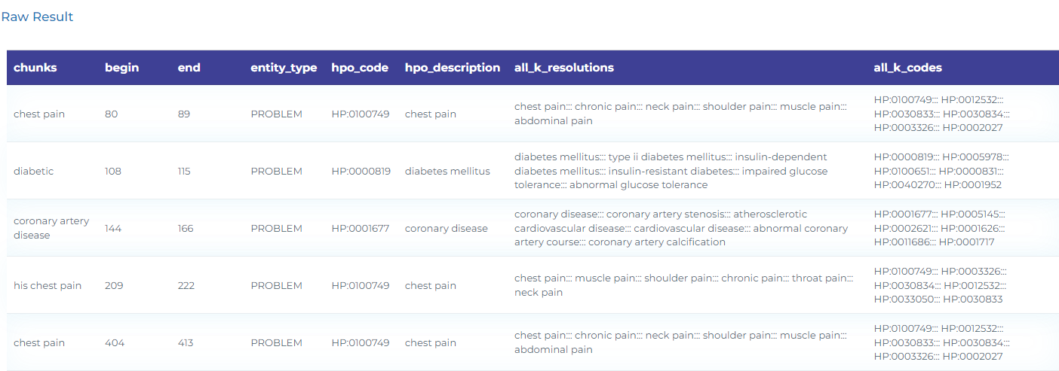The height and width of the screenshot is (371, 1059).
Task: Click begin value 209 cell
Action: pyautogui.click(x=114, y=286)
